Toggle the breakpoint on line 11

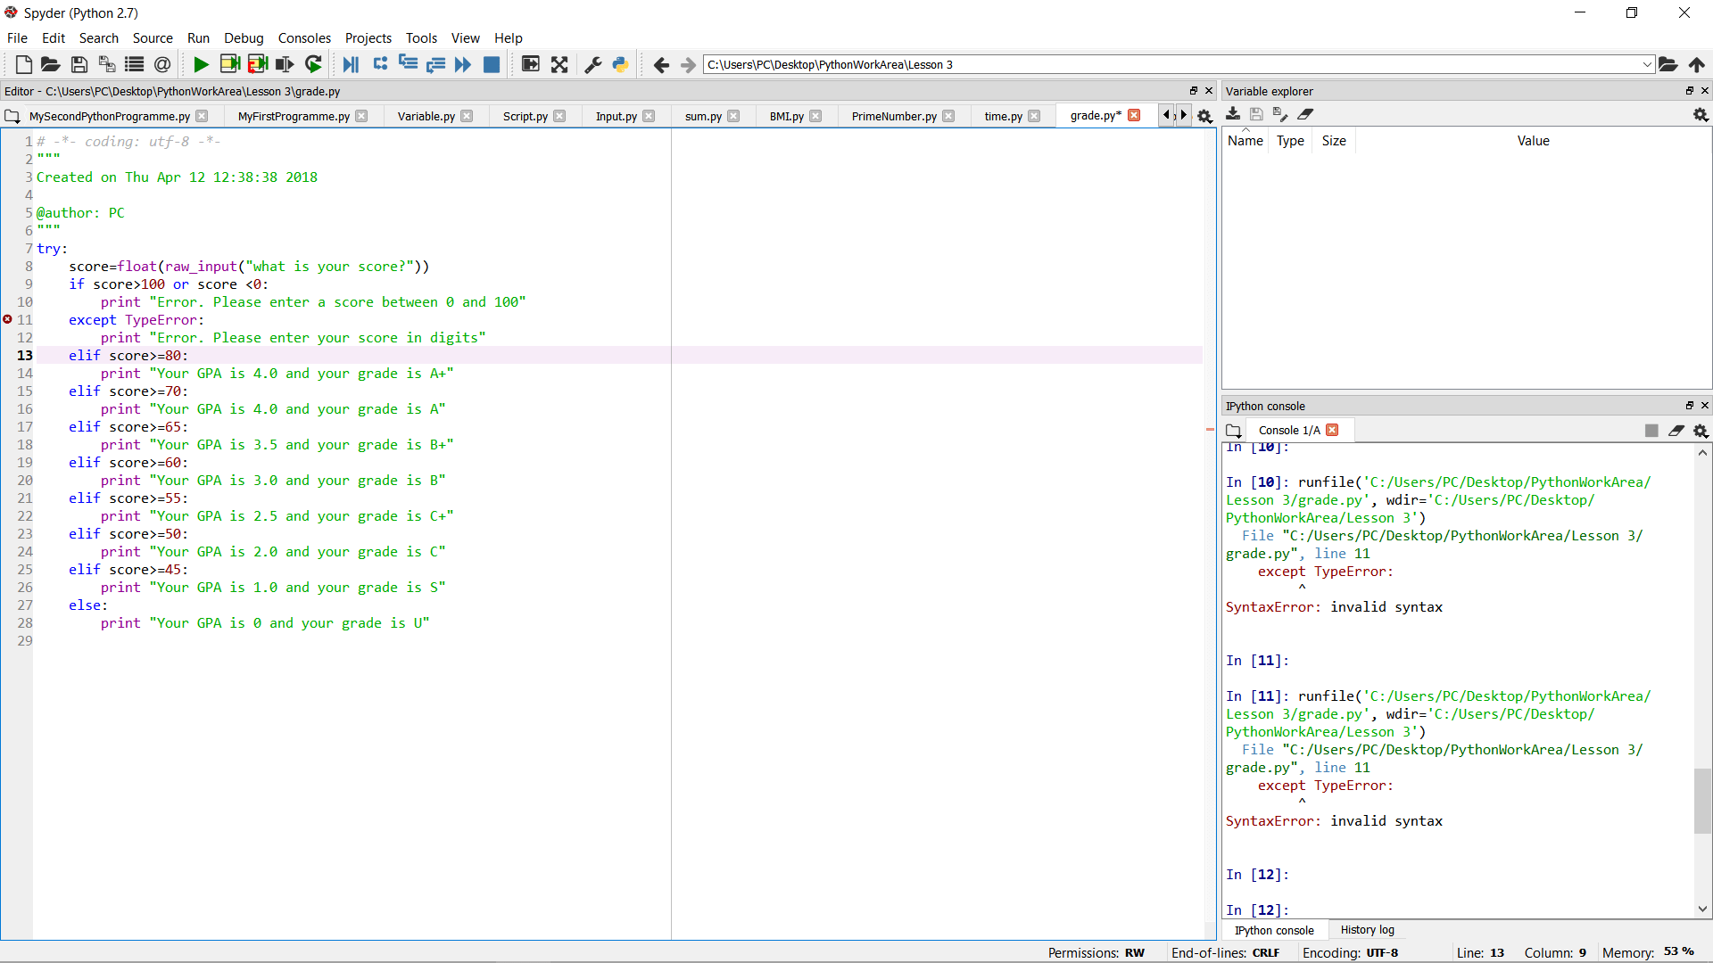8,320
